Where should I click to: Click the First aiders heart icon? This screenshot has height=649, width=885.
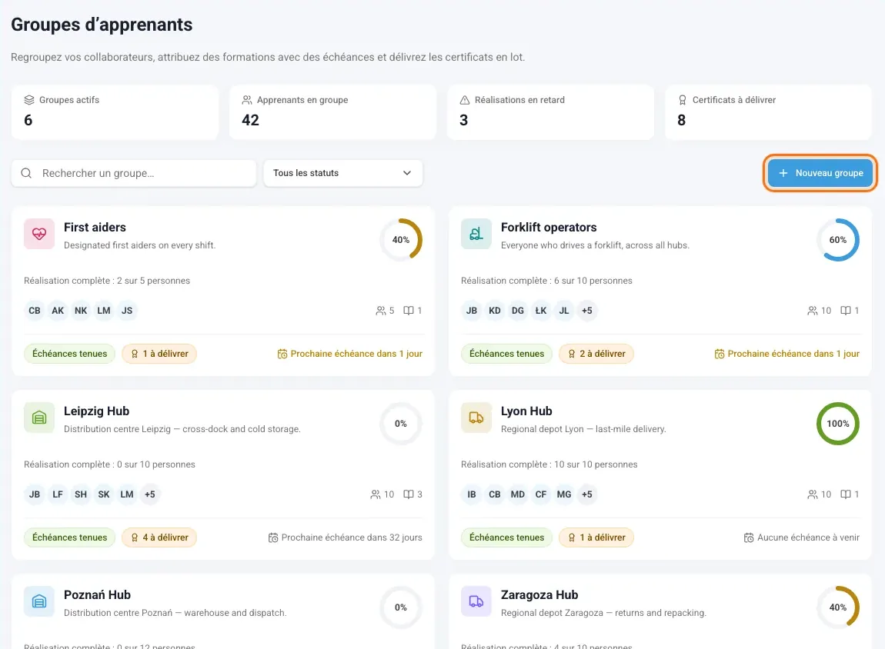click(x=39, y=234)
